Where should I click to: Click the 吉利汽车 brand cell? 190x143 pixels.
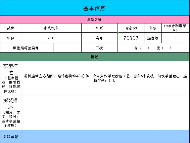(x=52, y=28)
